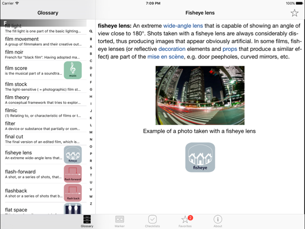Screen dimensions: 305x229
Task: Open the Glossary tab
Action: pyautogui.click(x=87, y=221)
